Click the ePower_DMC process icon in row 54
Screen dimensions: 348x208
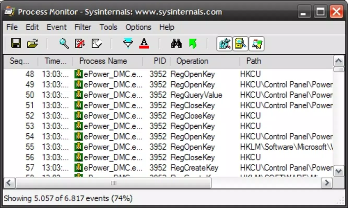point(78,136)
